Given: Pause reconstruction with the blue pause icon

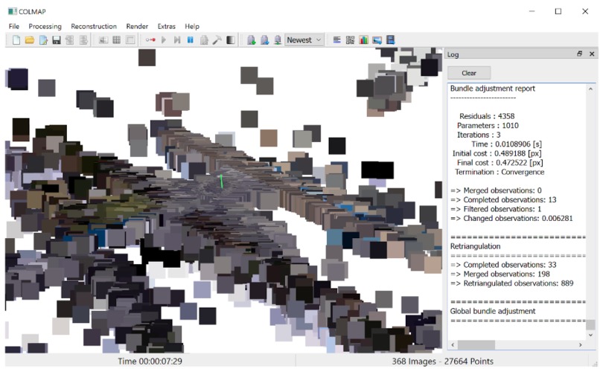Looking at the screenshot, I should point(190,39).
